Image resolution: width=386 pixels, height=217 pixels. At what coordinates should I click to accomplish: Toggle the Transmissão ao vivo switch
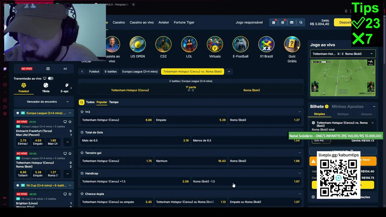tap(50, 78)
